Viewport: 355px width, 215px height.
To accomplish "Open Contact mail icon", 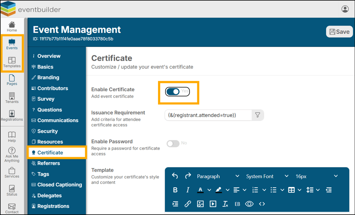I will coord(12,209).
